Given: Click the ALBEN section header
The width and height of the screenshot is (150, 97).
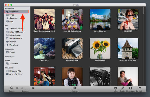Looking at the screenshot, I should [8, 61].
